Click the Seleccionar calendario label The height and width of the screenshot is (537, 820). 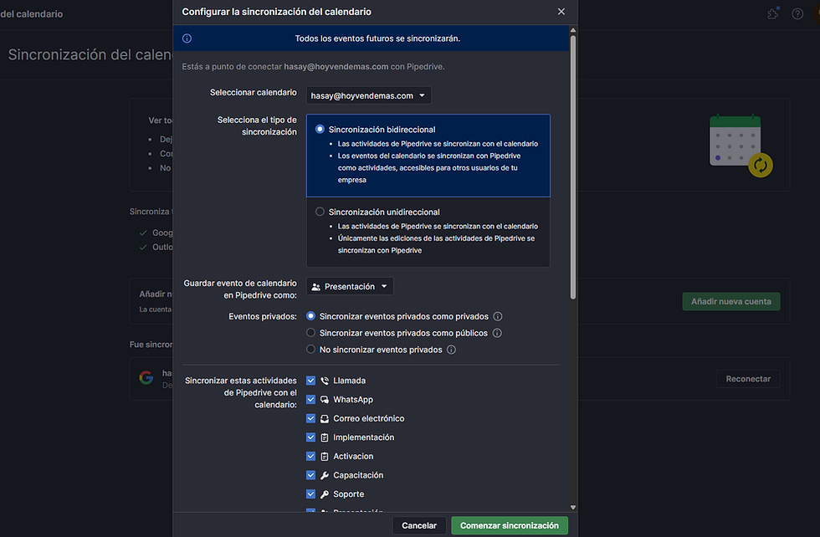pos(253,93)
